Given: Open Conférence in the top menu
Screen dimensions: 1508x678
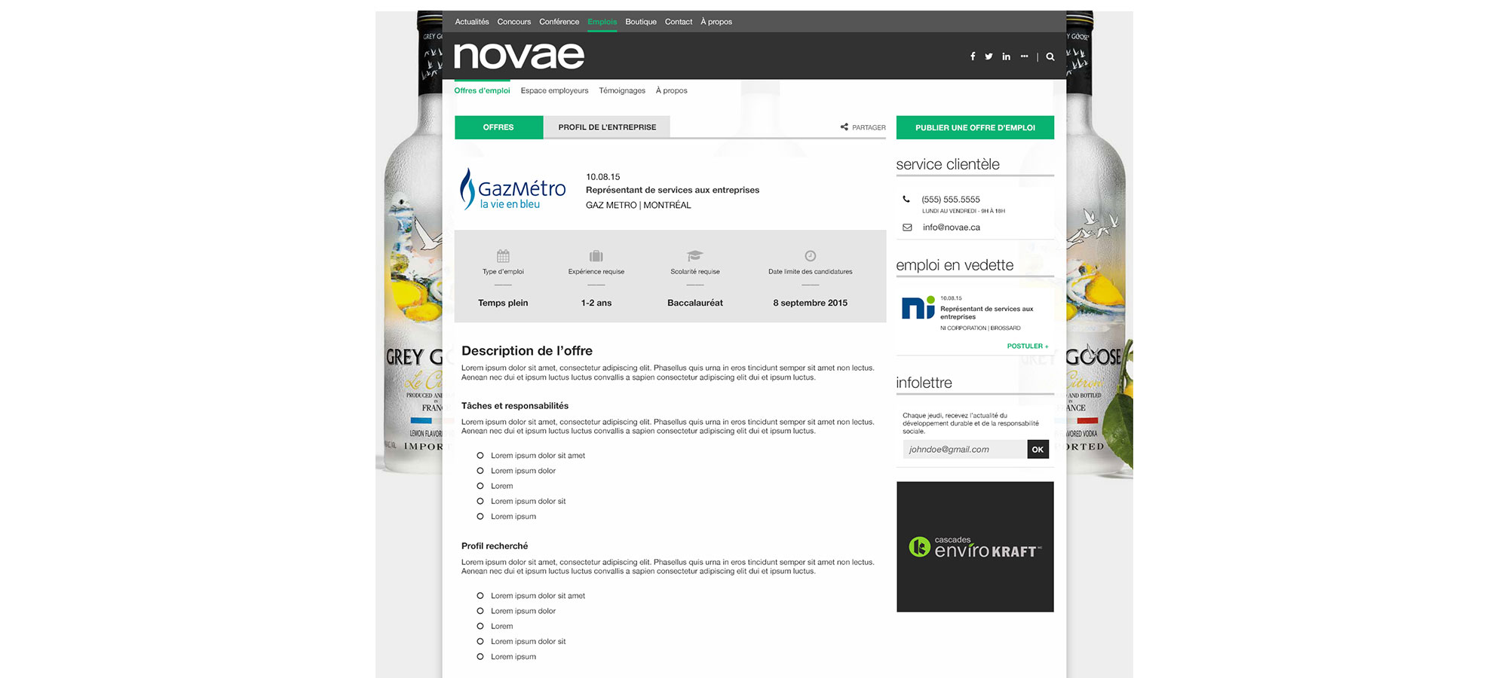Looking at the screenshot, I should [x=559, y=22].
